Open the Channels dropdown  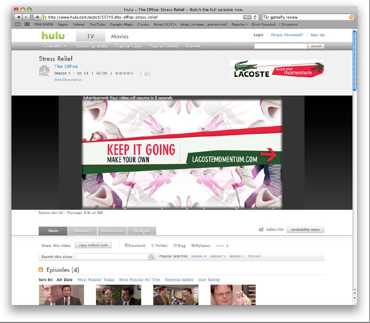click(x=54, y=46)
